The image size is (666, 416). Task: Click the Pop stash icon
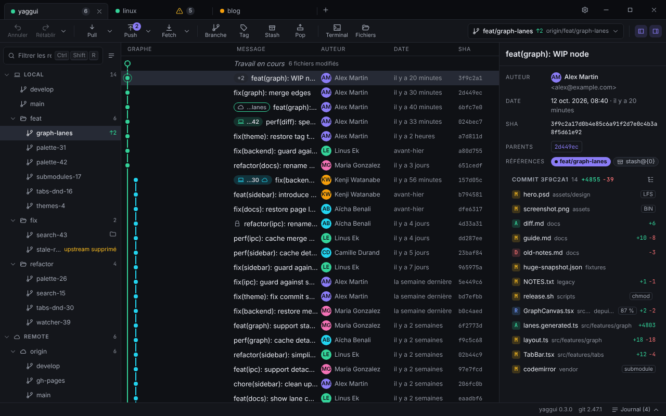click(x=300, y=31)
